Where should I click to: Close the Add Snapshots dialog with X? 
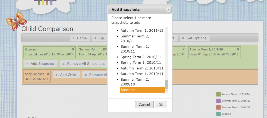[x=168, y=10]
